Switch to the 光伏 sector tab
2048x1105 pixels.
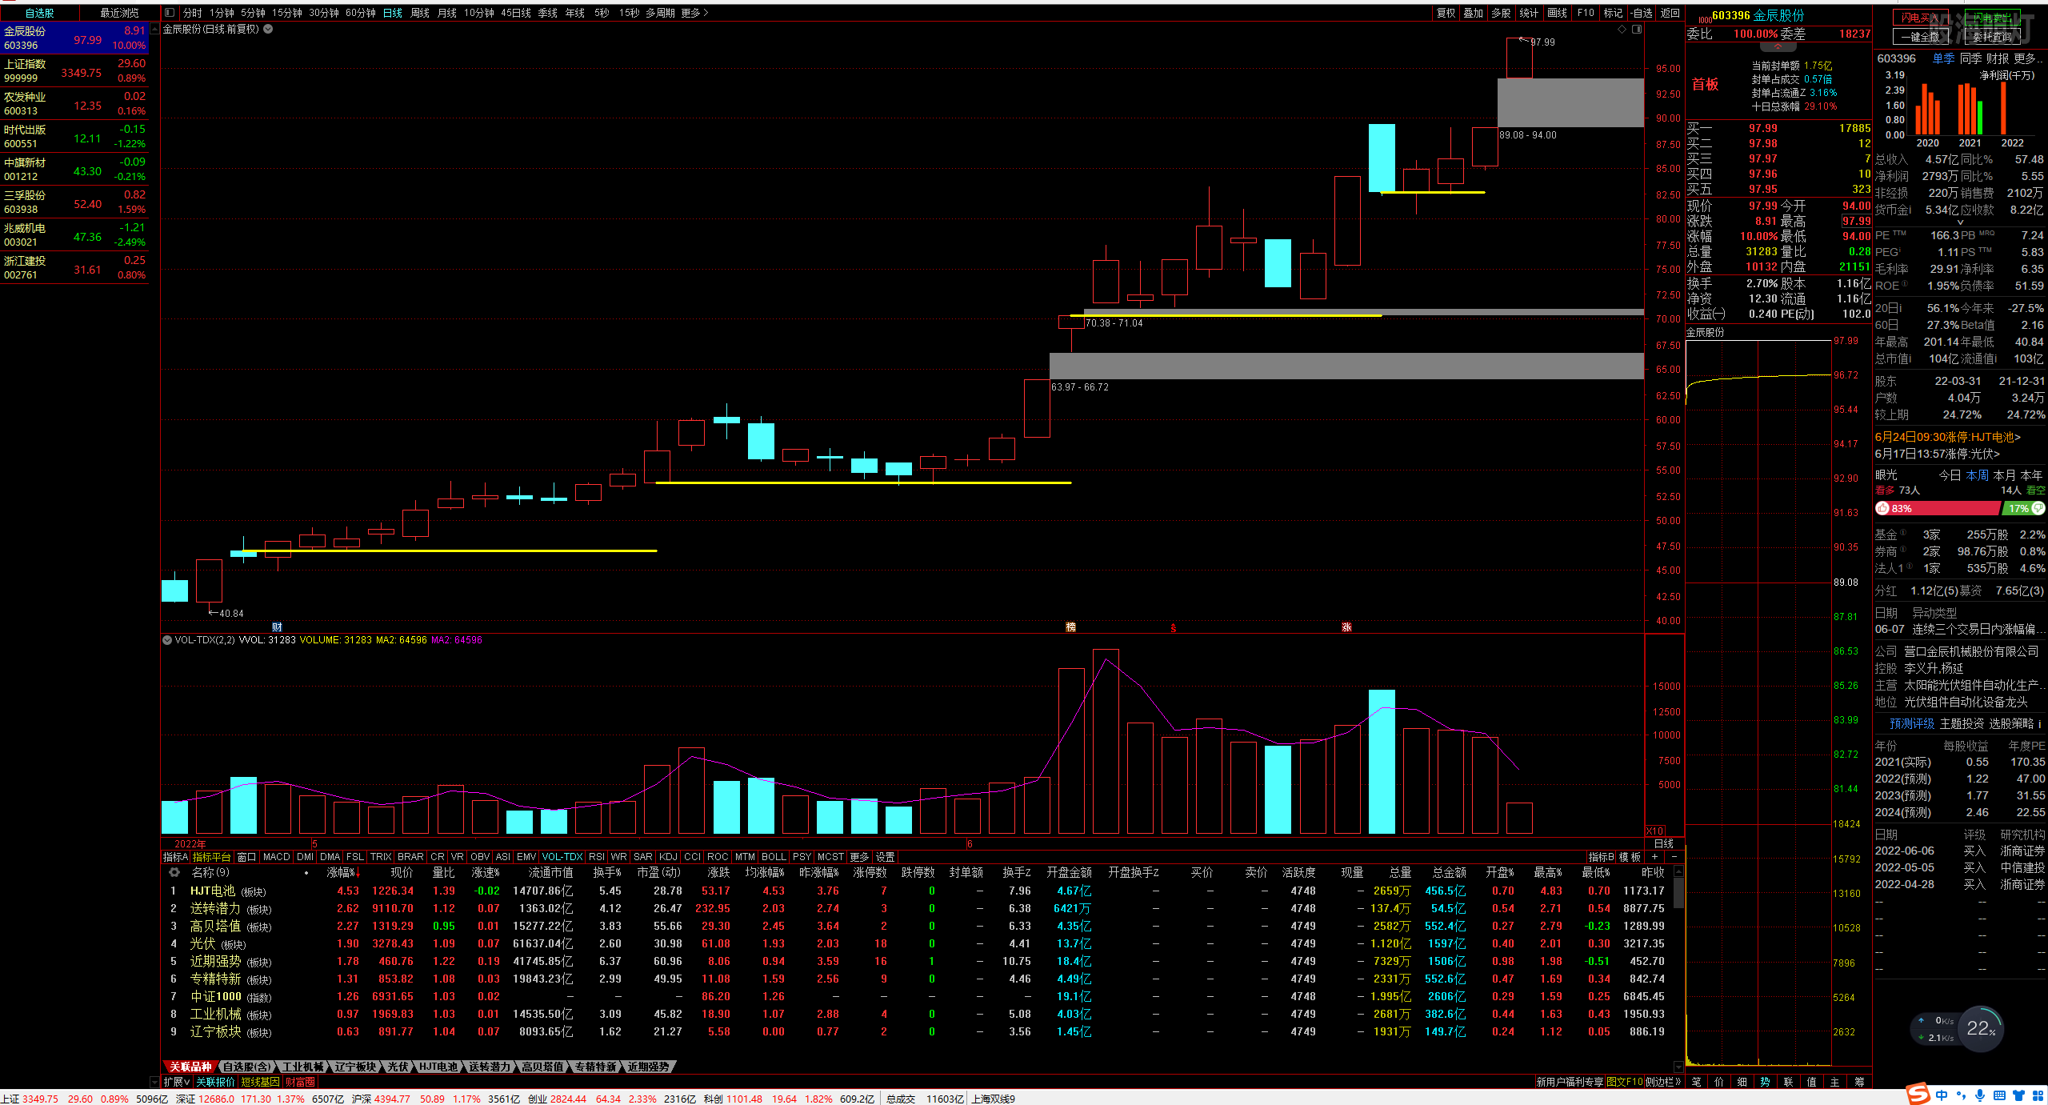click(398, 1067)
